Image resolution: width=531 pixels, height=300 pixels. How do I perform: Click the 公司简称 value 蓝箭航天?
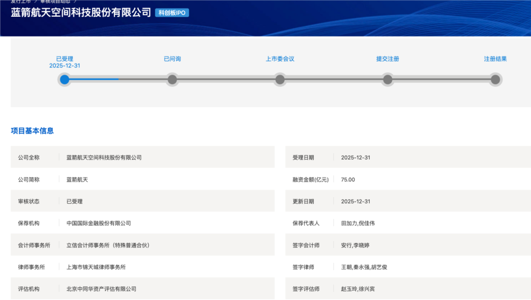(x=77, y=180)
